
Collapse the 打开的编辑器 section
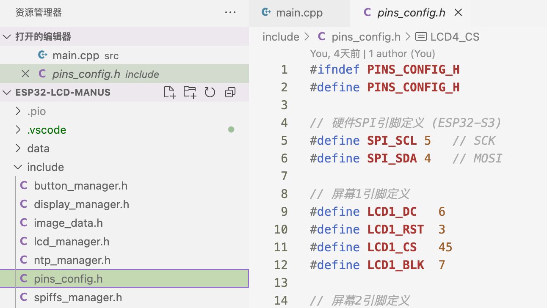coord(7,36)
